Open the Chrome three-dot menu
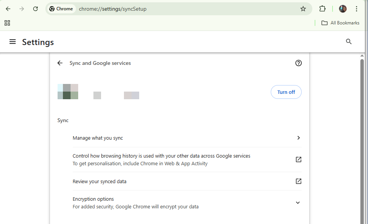 pos(356,8)
